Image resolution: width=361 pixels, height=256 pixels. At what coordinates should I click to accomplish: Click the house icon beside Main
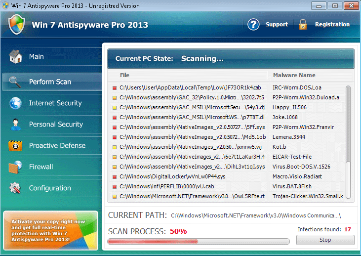pos(15,57)
